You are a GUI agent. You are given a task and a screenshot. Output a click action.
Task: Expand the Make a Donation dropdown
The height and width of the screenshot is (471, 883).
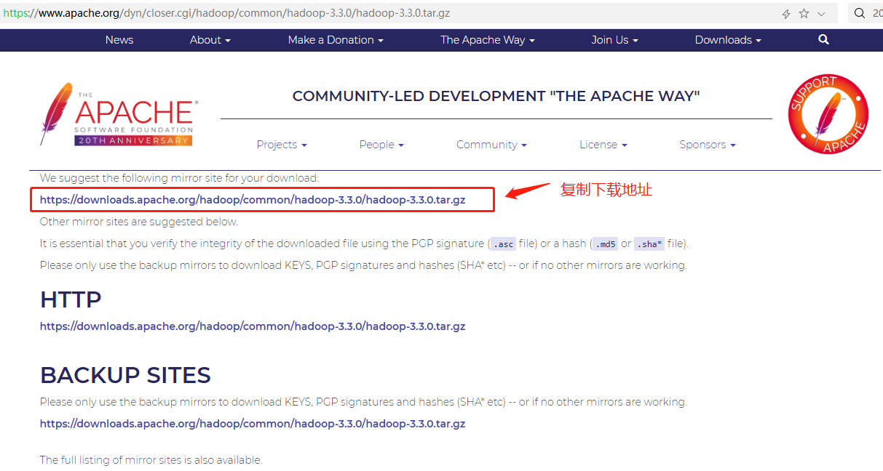[336, 40]
